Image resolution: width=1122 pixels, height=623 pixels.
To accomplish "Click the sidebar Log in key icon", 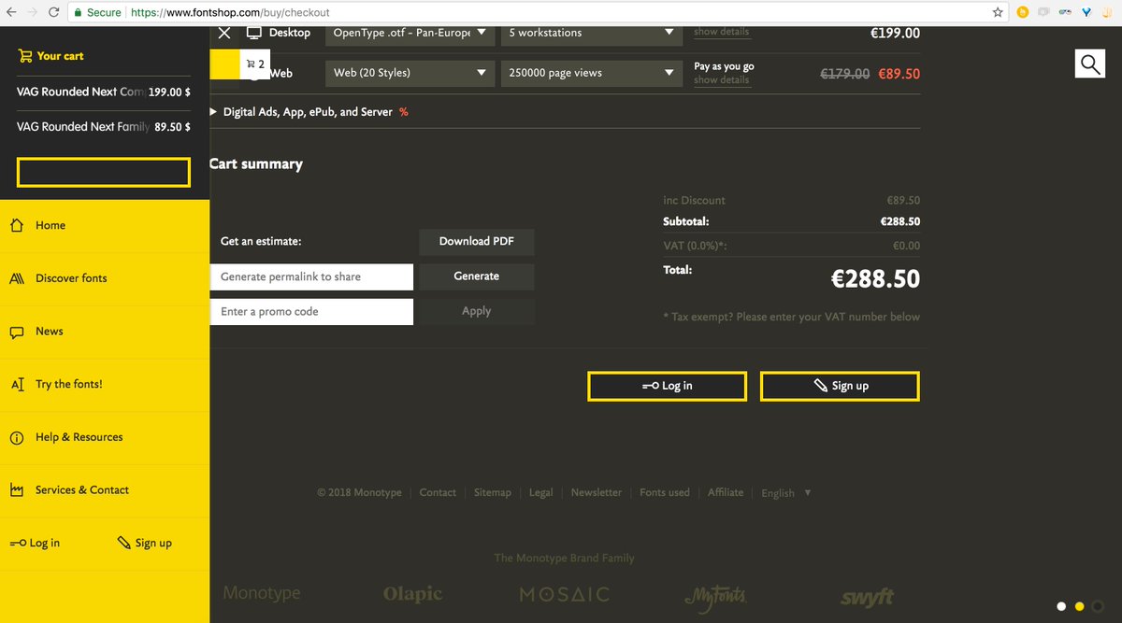I will point(18,544).
